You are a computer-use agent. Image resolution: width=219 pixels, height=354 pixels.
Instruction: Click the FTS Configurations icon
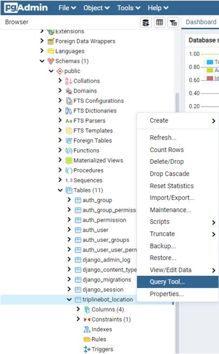click(69, 101)
